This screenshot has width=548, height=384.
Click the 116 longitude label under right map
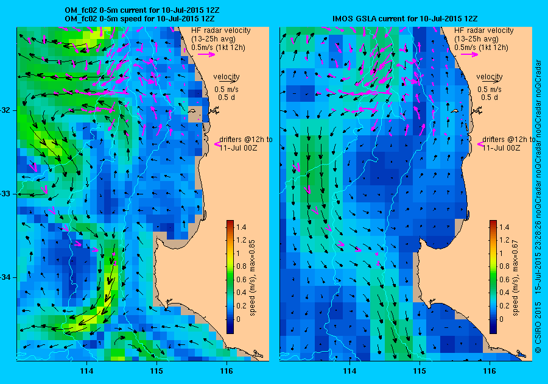tap(490, 371)
